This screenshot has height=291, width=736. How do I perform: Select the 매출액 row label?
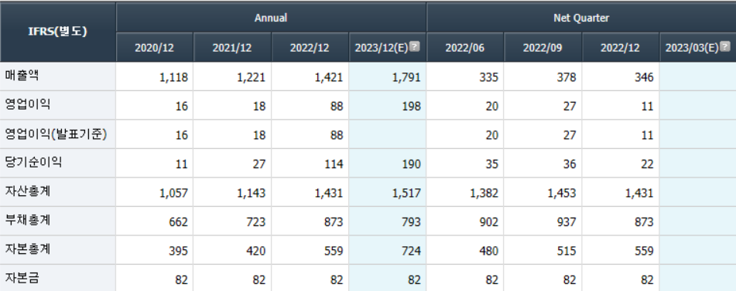(22, 76)
